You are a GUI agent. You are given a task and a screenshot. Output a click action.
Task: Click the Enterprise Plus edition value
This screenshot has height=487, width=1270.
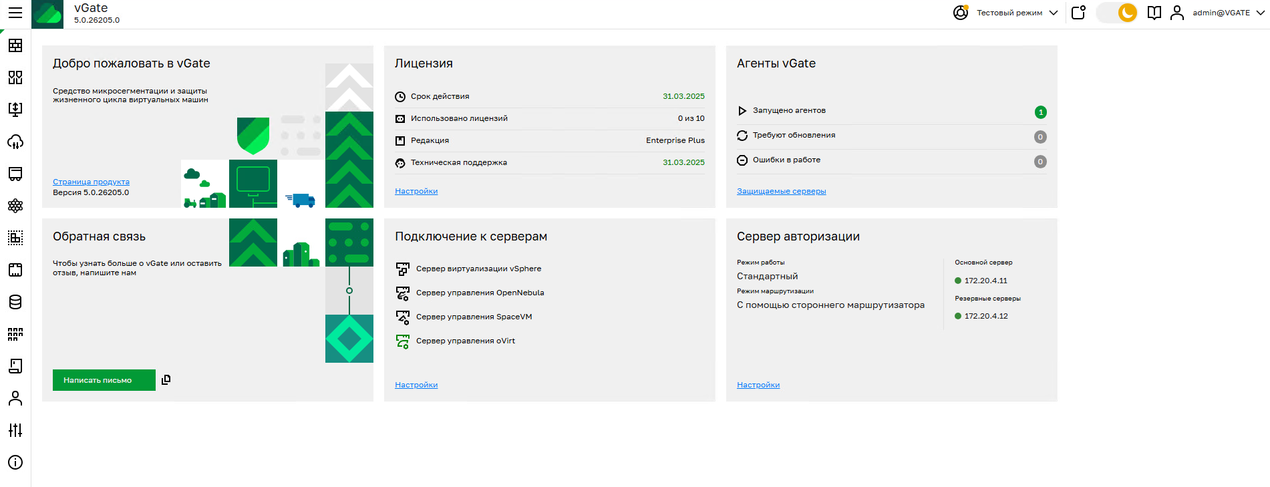675,140
